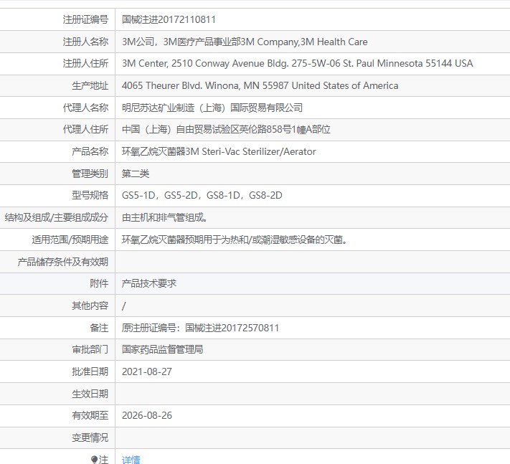Click the 其他内容 label
Image resolution: width=510 pixels, height=464 pixels.
(x=90, y=306)
